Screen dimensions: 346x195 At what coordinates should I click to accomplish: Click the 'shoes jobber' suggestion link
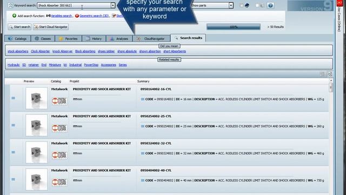coord(107,51)
